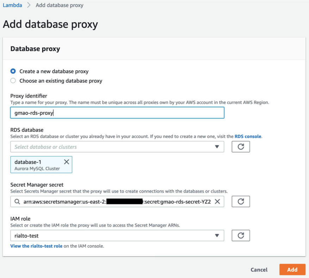Click the Add button to create proxy

[292, 270]
